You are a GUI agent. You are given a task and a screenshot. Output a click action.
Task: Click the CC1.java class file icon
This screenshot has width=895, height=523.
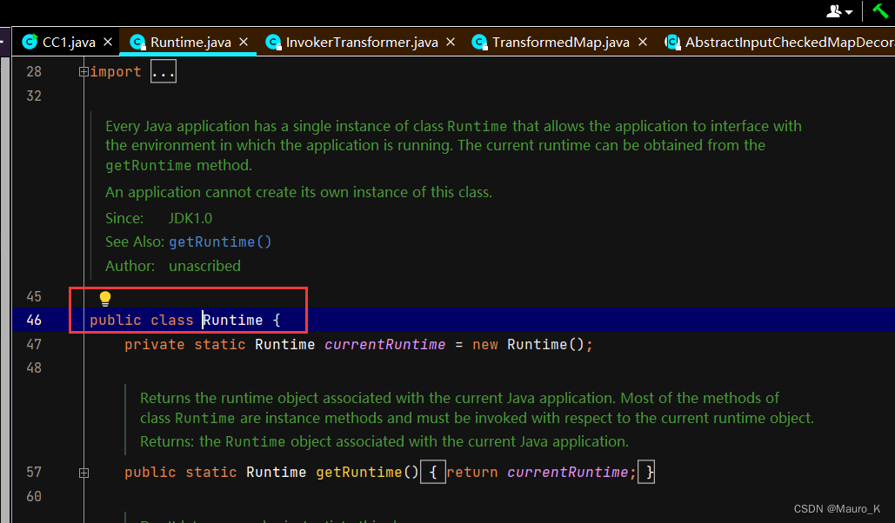click(x=30, y=42)
